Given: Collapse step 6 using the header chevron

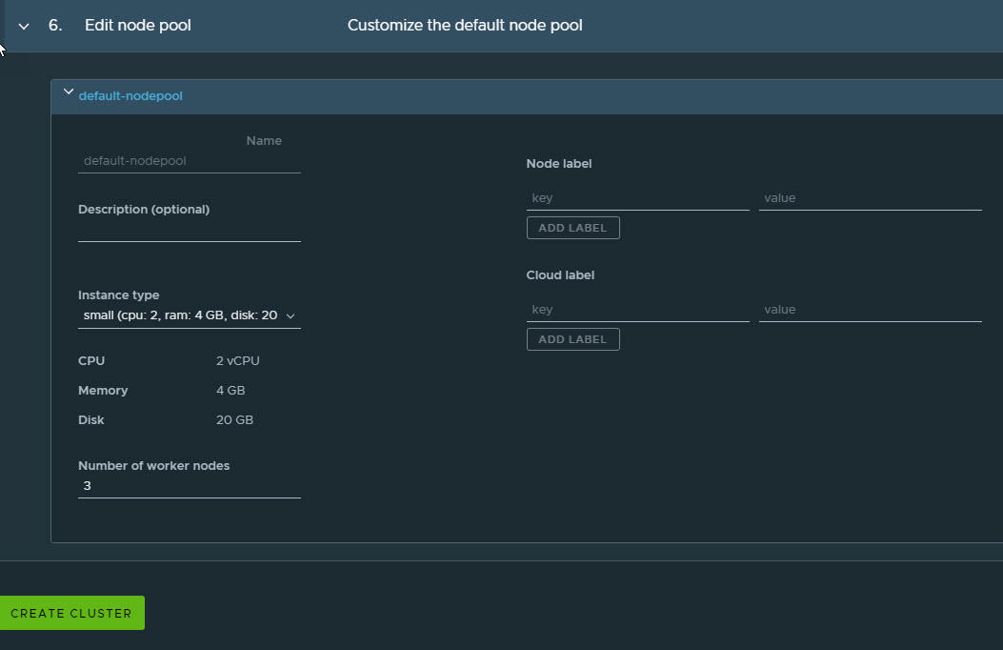Looking at the screenshot, I should [24, 26].
